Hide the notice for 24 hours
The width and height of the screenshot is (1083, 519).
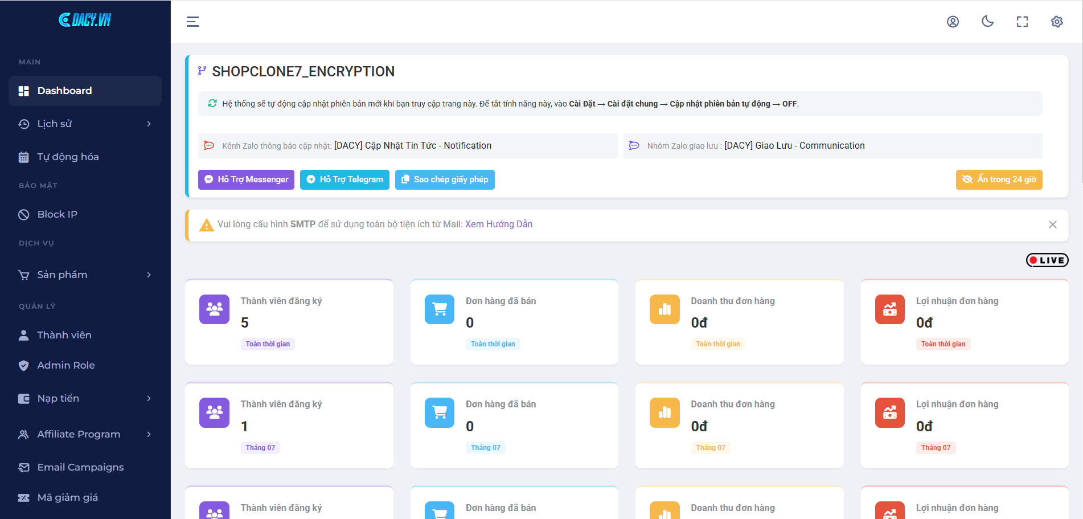(x=999, y=179)
